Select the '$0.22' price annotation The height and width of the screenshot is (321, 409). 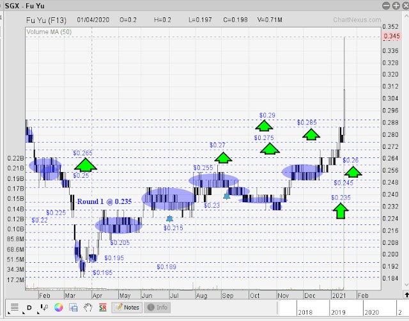(x=40, y=220)
